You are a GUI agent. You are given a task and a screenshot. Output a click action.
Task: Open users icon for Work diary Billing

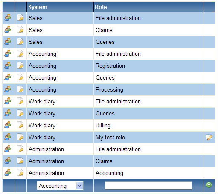pyautogui.click(x=8, y=125)
